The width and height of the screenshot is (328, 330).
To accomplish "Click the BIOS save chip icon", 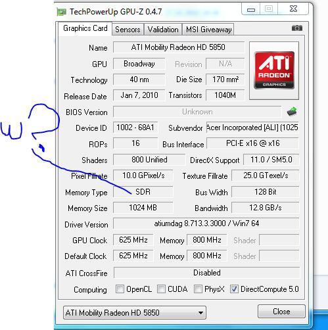I will pyautogui.click(x=292, y=112).
